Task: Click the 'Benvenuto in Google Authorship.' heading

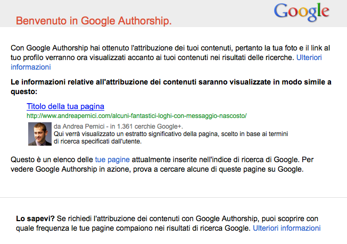Action: 94,21
